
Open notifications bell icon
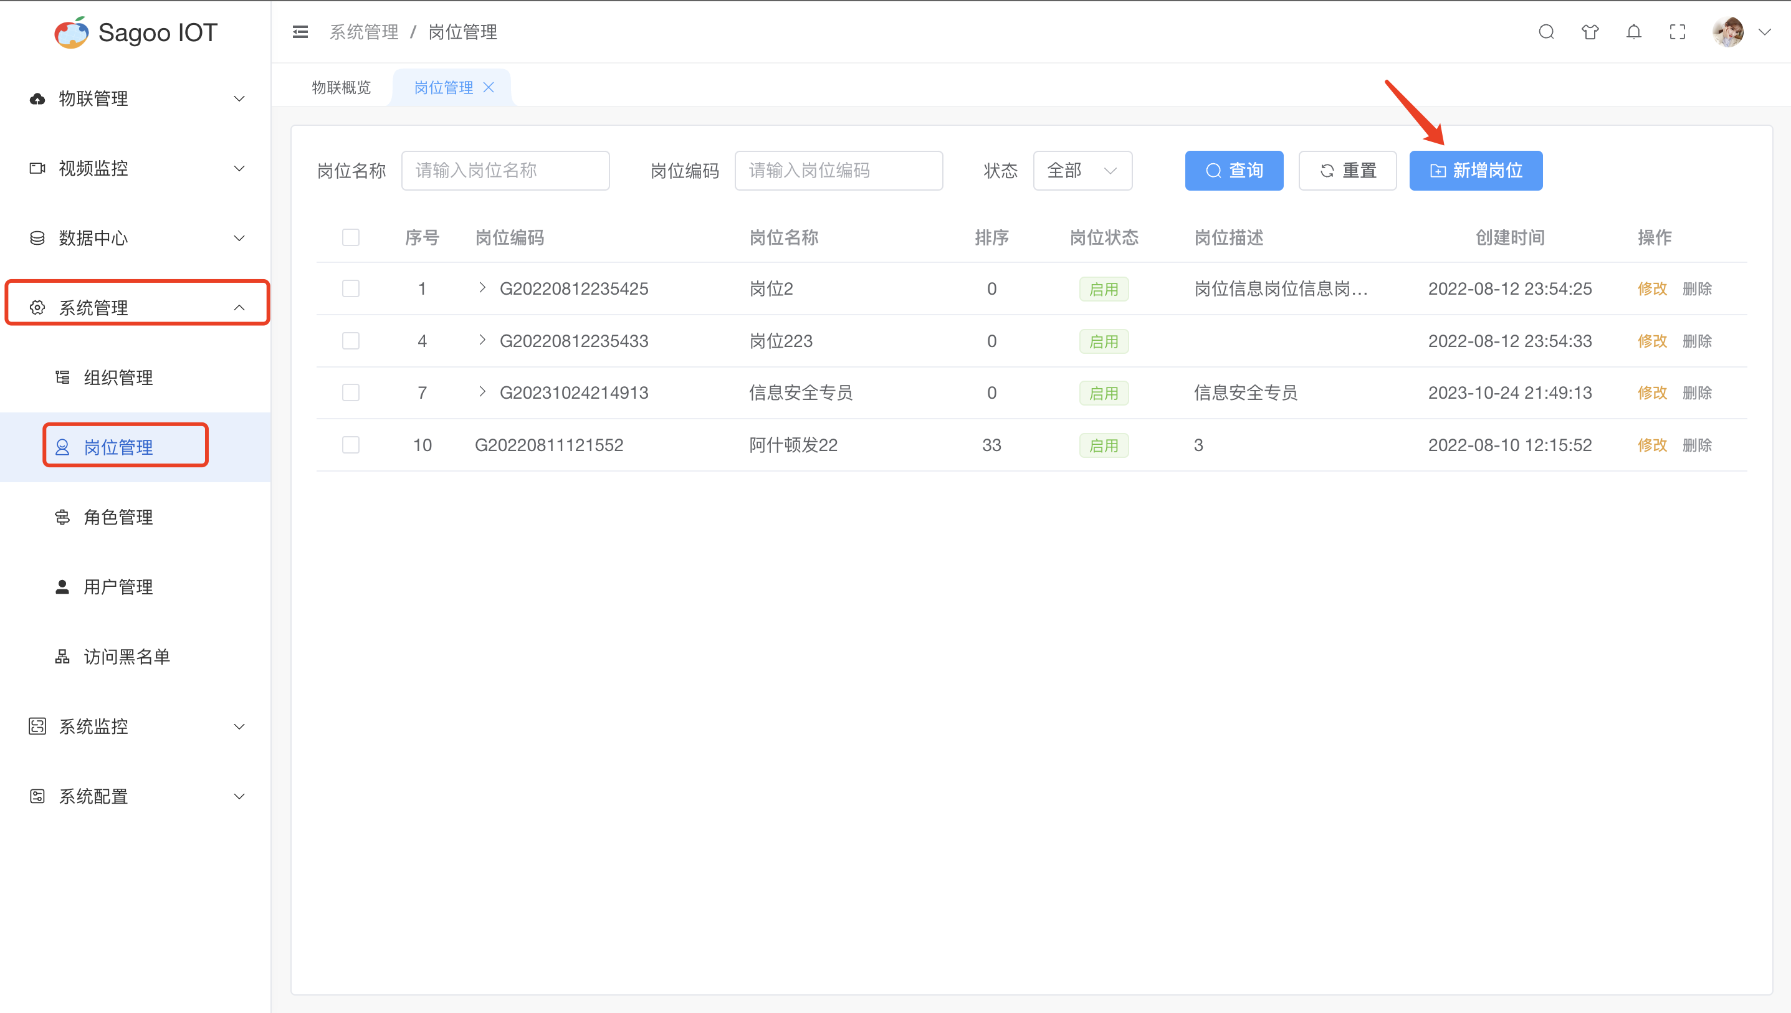coord(1634,32)
